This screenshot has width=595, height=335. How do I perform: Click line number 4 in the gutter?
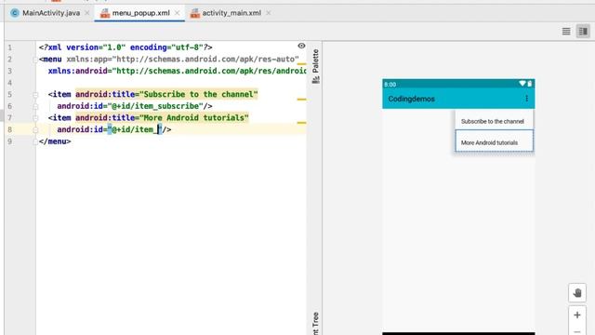[x=10, y=83]
